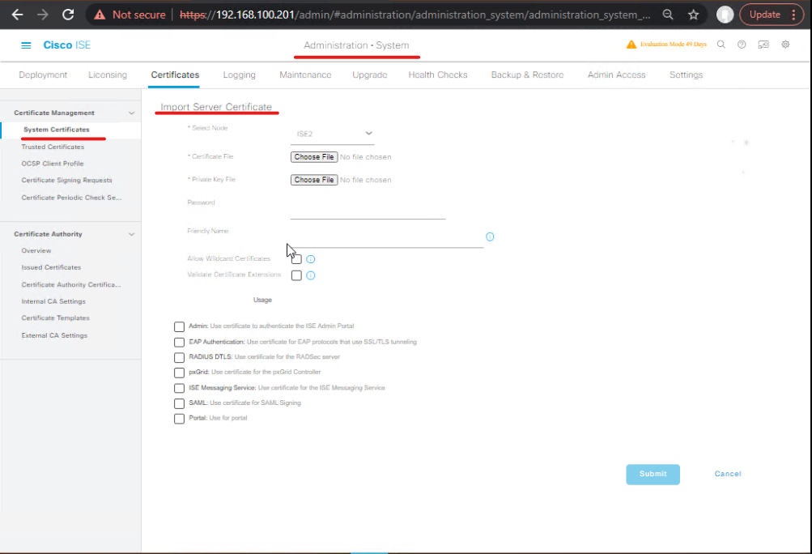Switch to the Backup & Restore tab
The height and width of the screenshot is (554, 812).
(527, 75)
